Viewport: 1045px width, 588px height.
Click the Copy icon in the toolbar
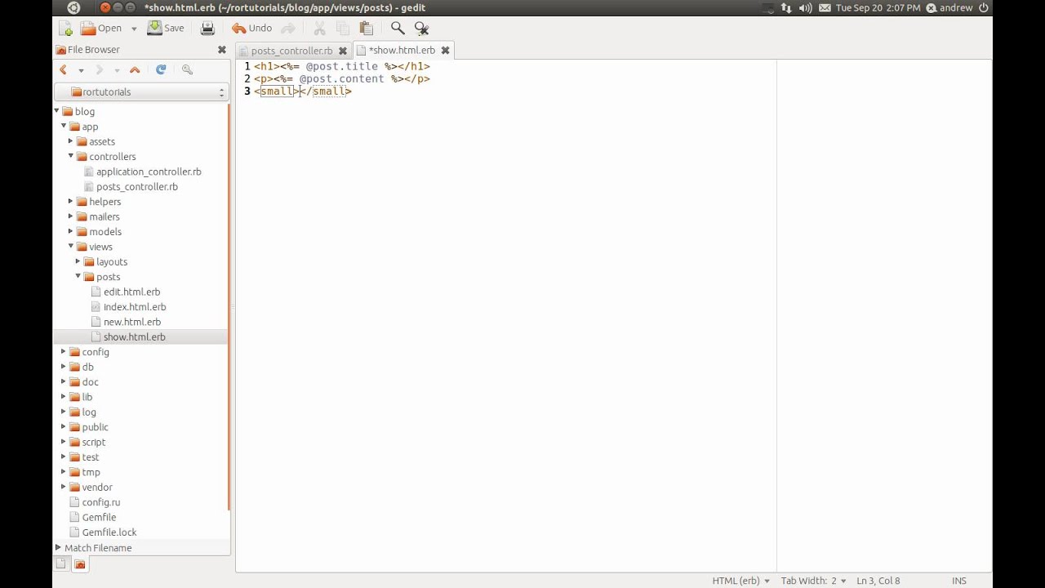343,28
